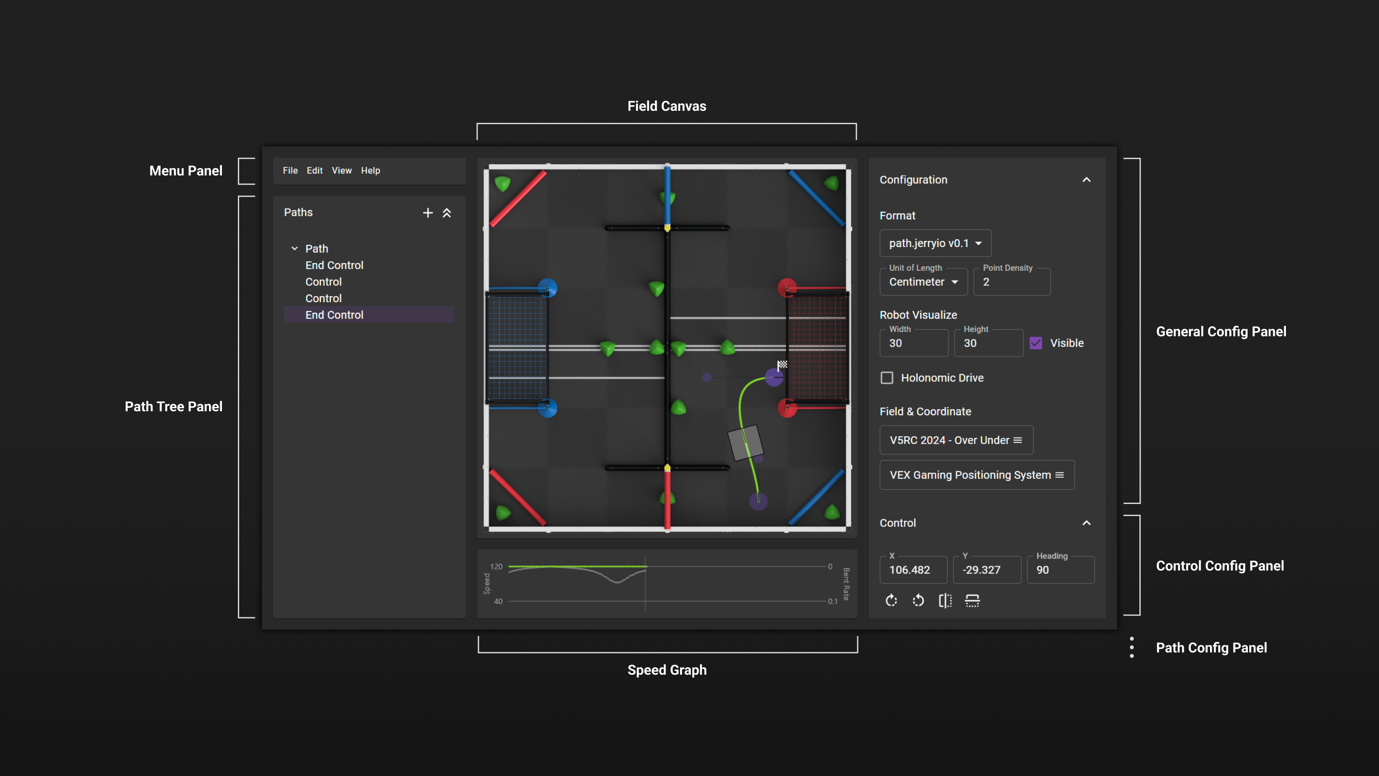Open the V5RC 2024 - Over Under field selector
The image size is (1379, 776).
[x=956, y=440]
